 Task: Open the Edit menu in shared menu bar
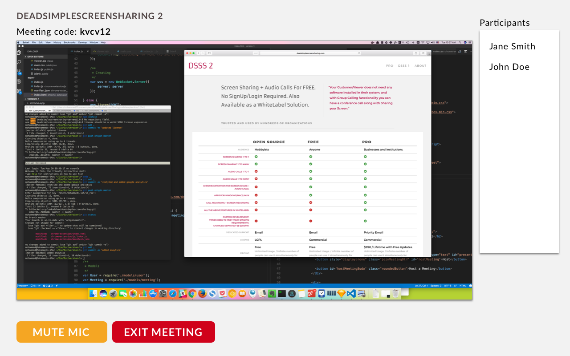click(41, 42)
